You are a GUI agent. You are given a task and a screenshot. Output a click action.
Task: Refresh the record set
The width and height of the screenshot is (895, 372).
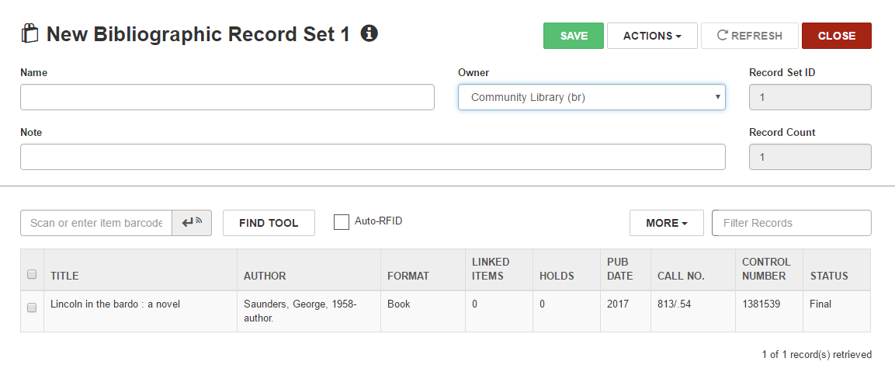tap(749, 36)
